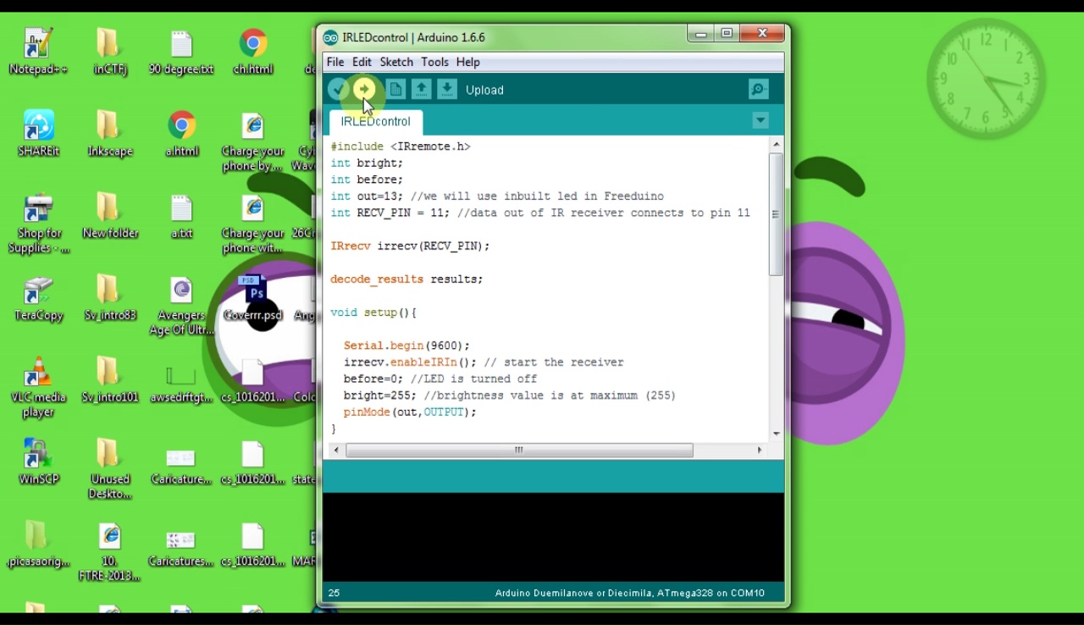Select the Sv_intro83 folder icon
The image size is (1084, 625).
[x=110, y=297]
